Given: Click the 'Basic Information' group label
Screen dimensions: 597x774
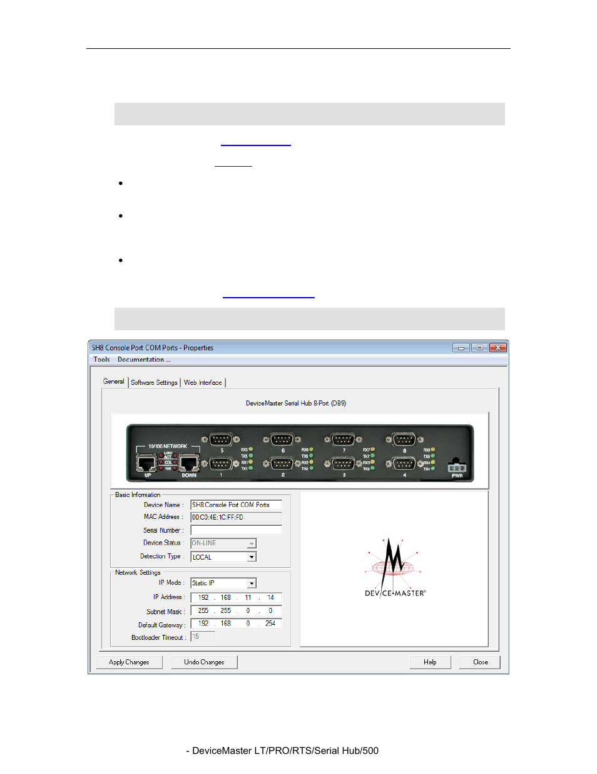Looking at the screenshot, I should coord(138,495).
